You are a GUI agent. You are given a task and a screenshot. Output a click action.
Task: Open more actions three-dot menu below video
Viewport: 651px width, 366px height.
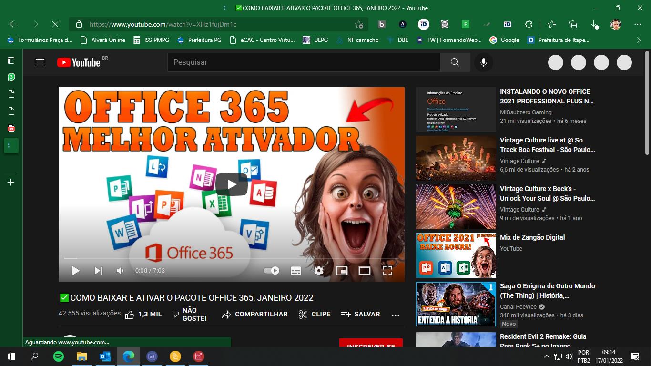coord(395,315)
